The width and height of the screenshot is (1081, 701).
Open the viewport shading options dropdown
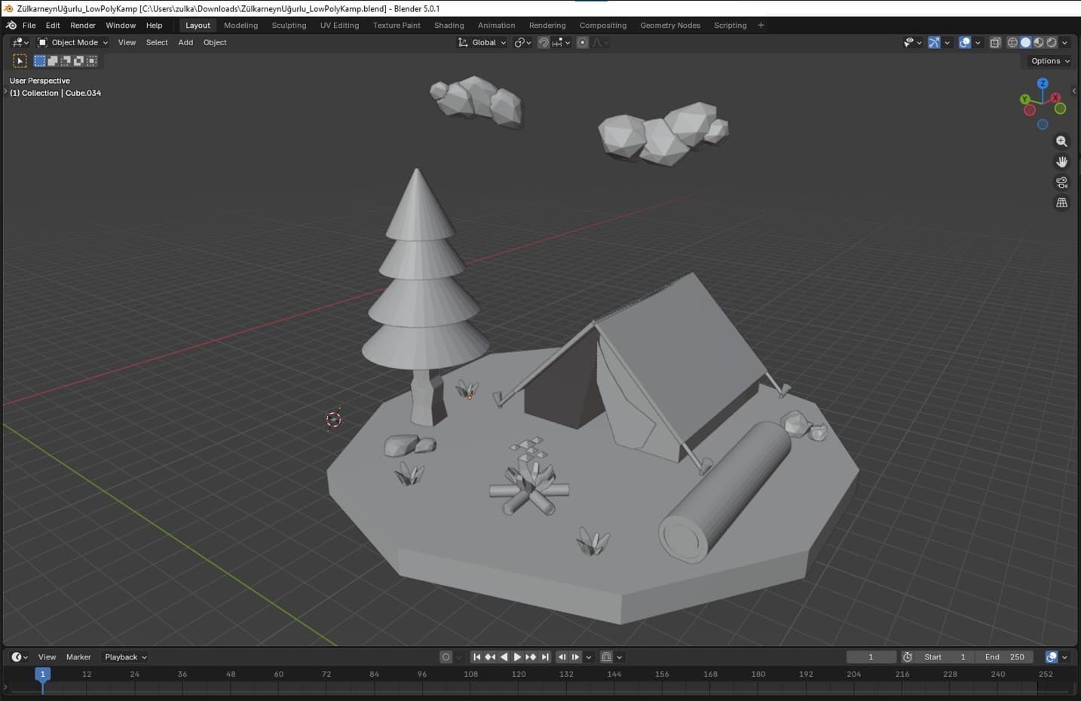[1064, 42]
